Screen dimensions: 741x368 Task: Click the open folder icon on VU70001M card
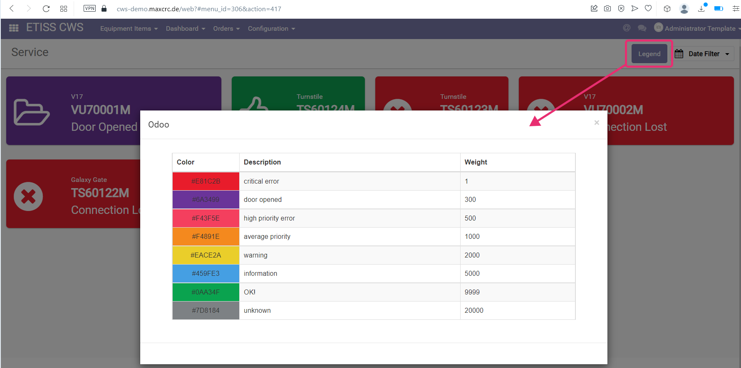click(x=32, y=112)
